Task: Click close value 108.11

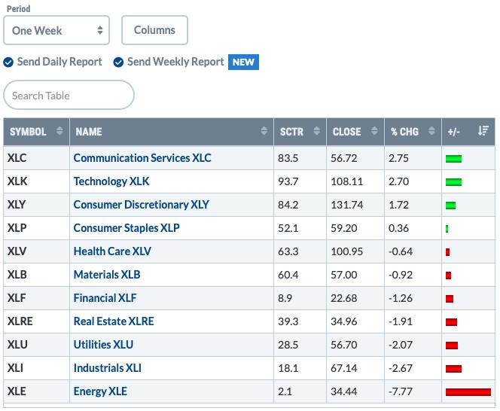Action: coord(346,181)
